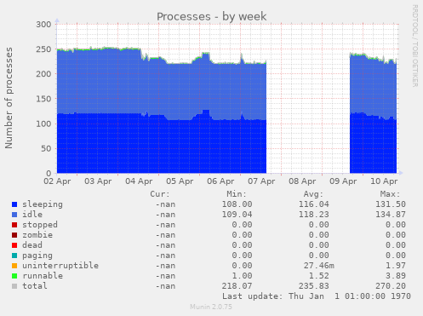The width and height of the screenshot is (423, 316).
Task: Click the dead legend color swatch
Action: pos(14,245)
